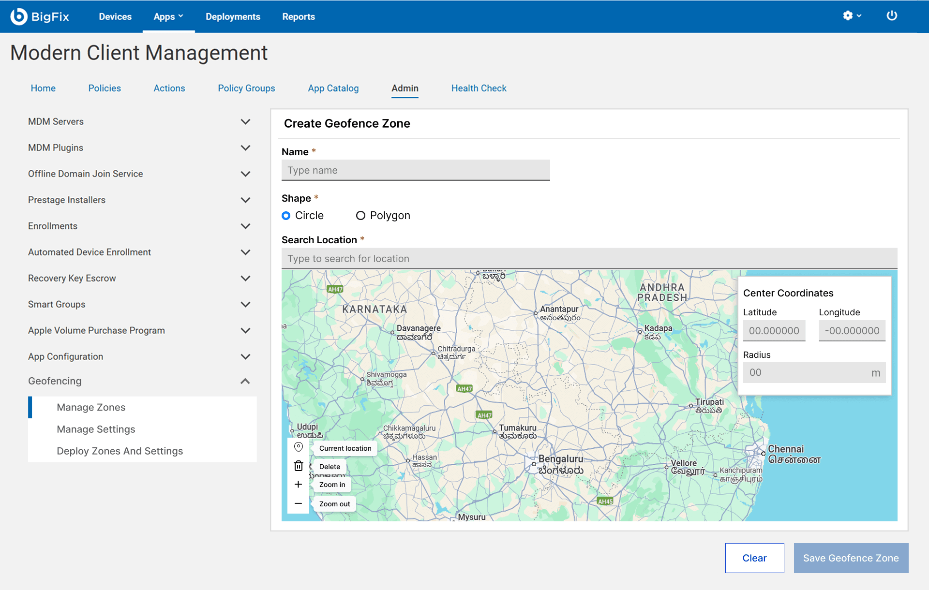
Task: Switch to the Home tab
Action: click(x=43, y=88)
